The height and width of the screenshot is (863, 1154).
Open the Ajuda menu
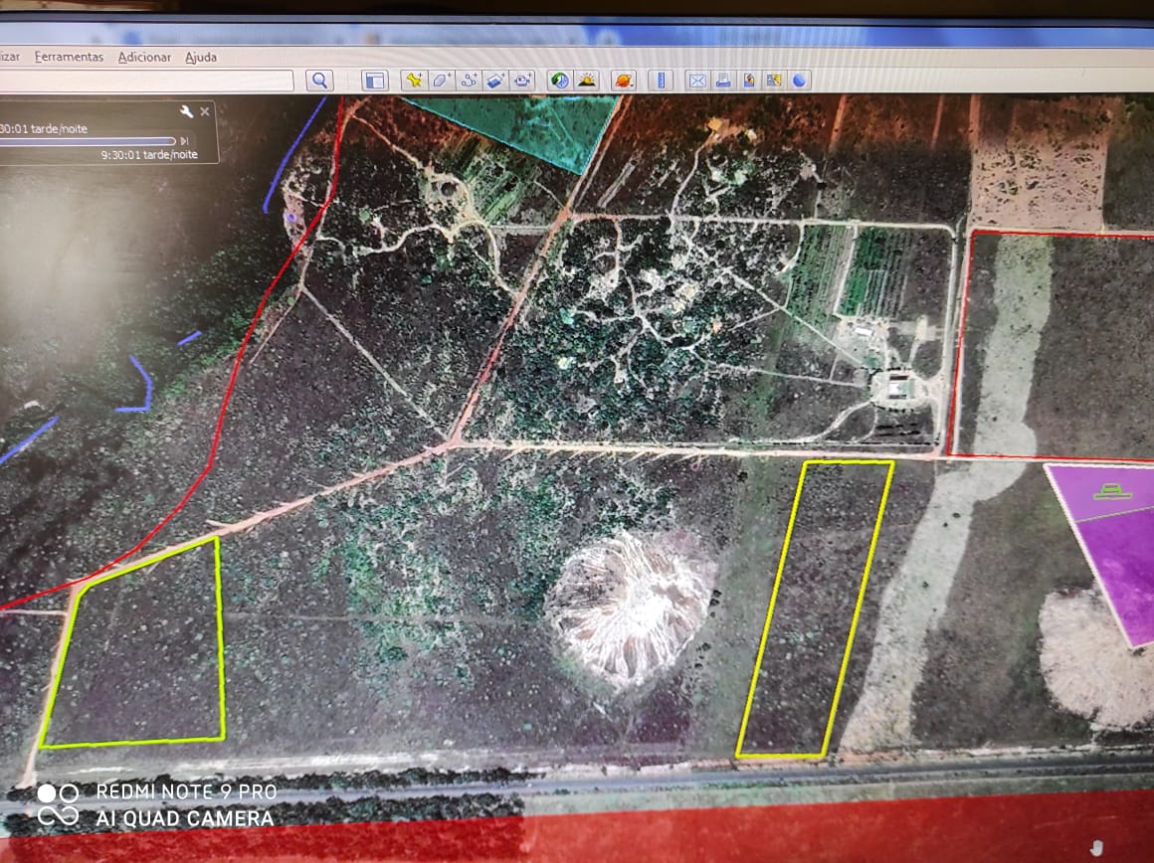coord(201,57)
